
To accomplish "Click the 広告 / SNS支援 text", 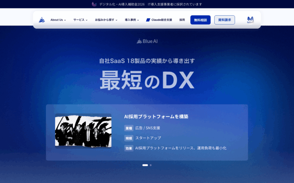I will coord(148,128).
